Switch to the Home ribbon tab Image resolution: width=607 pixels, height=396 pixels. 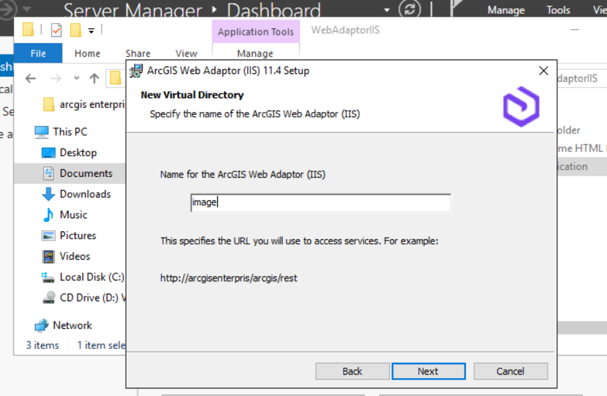click(x=88, y=53)
